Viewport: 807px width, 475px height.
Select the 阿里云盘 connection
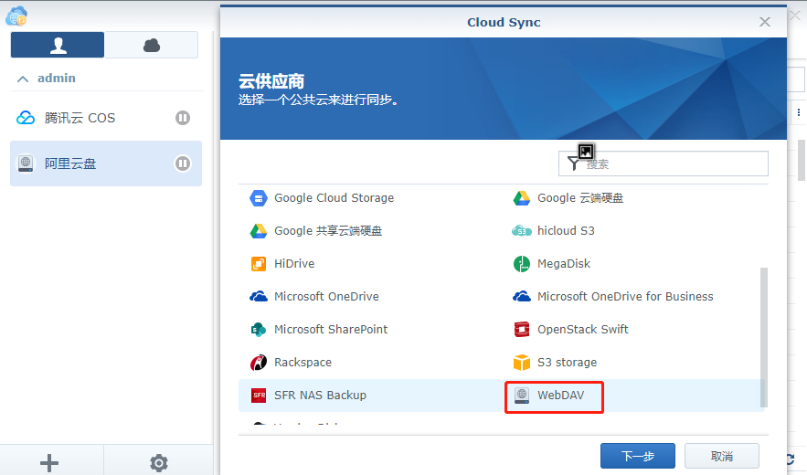(106, 164)
